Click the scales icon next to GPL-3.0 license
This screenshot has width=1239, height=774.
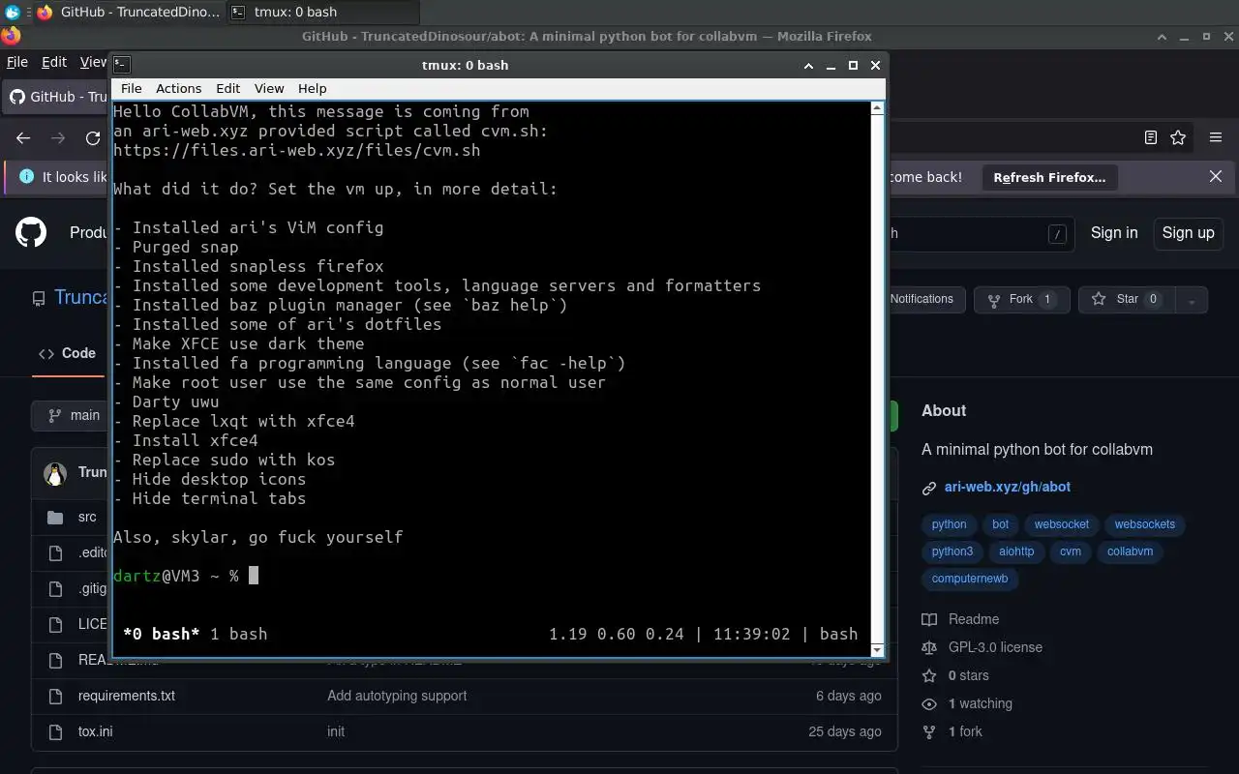[x=929, y=647]
